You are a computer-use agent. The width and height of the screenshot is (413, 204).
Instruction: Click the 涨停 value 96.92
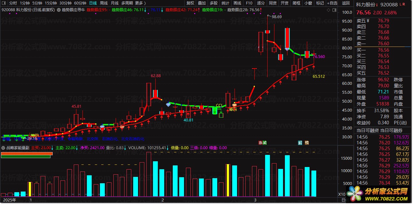tap(383, 80)
